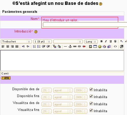The image size is (127, 115).
Task: Toggle Inhabilita for Visualitza fins
Action: [91, 110]
